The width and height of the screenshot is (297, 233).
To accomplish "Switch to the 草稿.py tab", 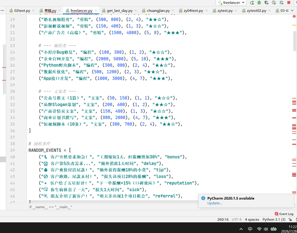I will tap(50, 11).
